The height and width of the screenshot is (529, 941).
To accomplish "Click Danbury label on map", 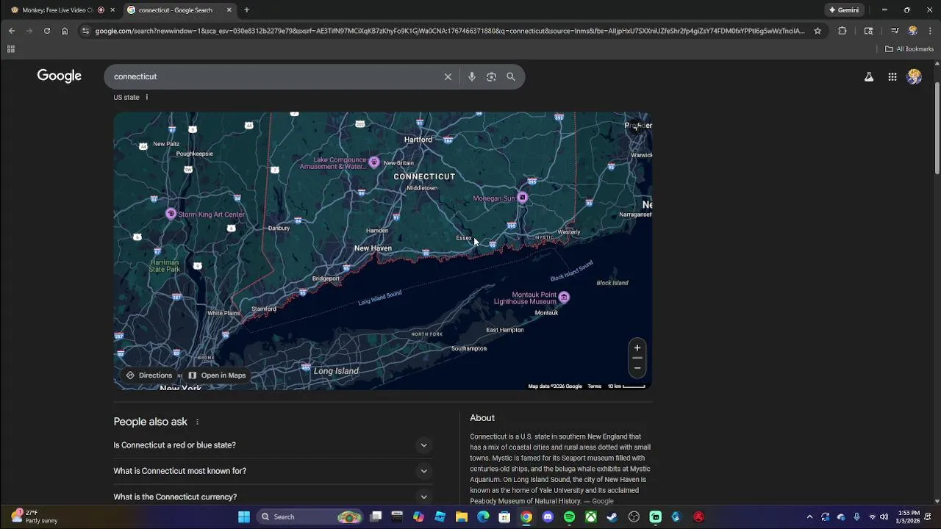I will (279, 228).
